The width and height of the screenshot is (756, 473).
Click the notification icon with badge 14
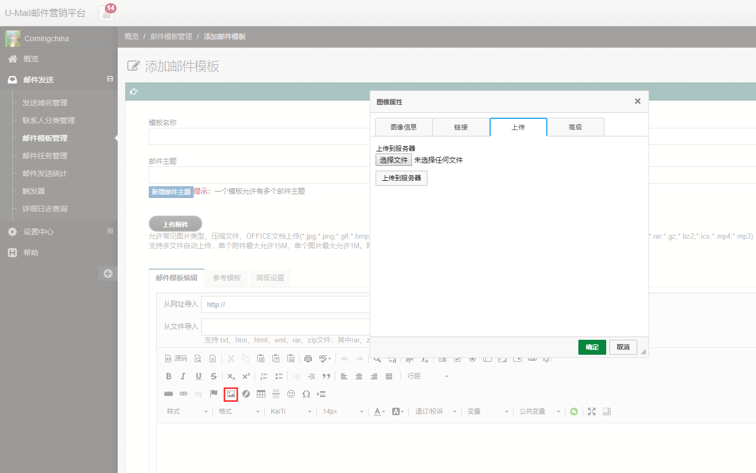point(106,13)
